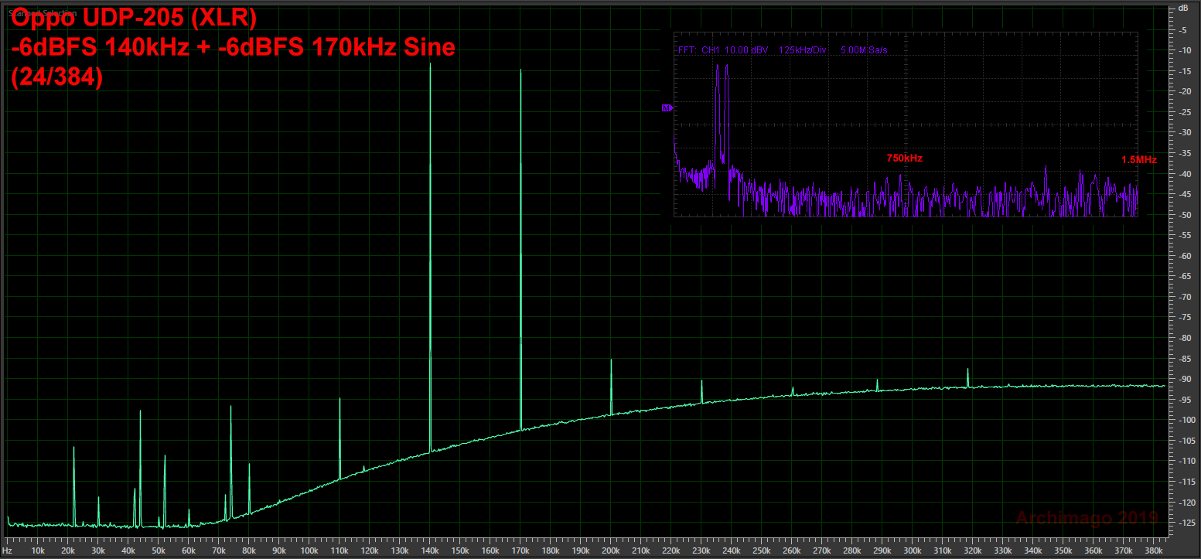Viewport: 1201px width, 559px height.
Task: Click the "100k" frequency axis label
Action: 309,551
